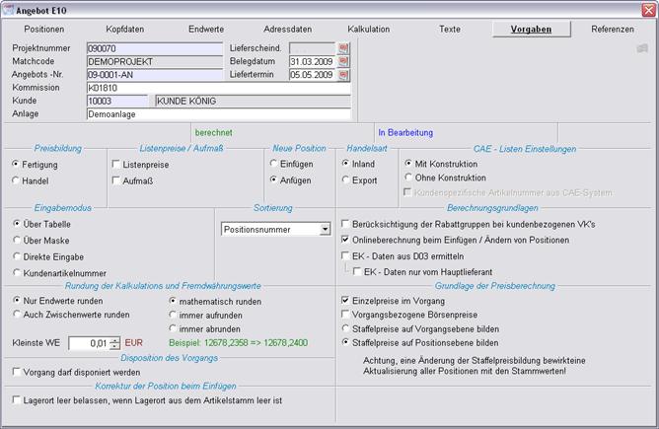Switch to the Kalkulation tab
659x429 pixels.
368,30
